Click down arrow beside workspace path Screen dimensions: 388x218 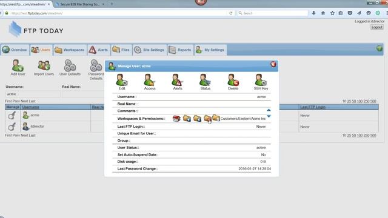(269, 116)
